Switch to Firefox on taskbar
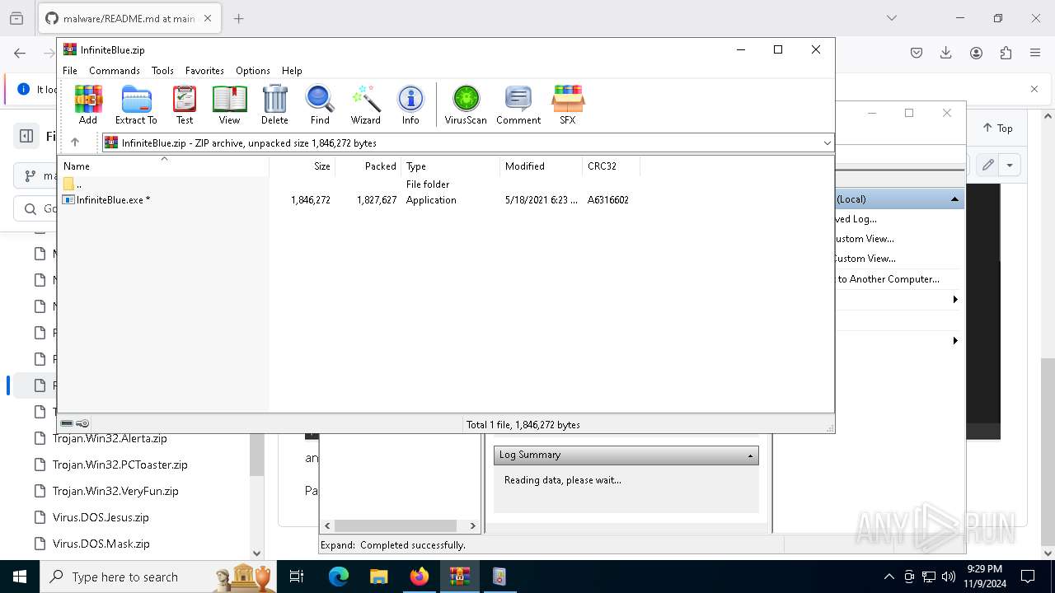Image resolution: width=1055 pixels, height=593 pixels. 420,577
